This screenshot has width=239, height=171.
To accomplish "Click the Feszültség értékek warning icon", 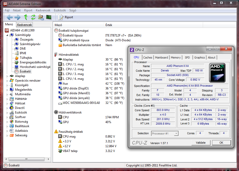I will tap(56, 131).
